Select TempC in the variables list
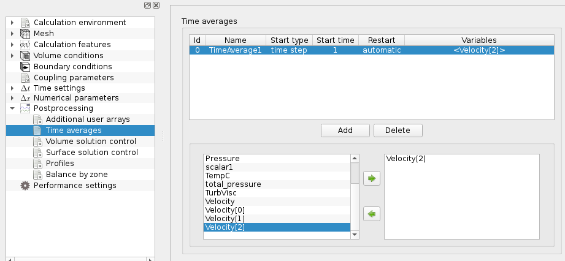Viewport: 565px width, 261px height. point(217,175)
